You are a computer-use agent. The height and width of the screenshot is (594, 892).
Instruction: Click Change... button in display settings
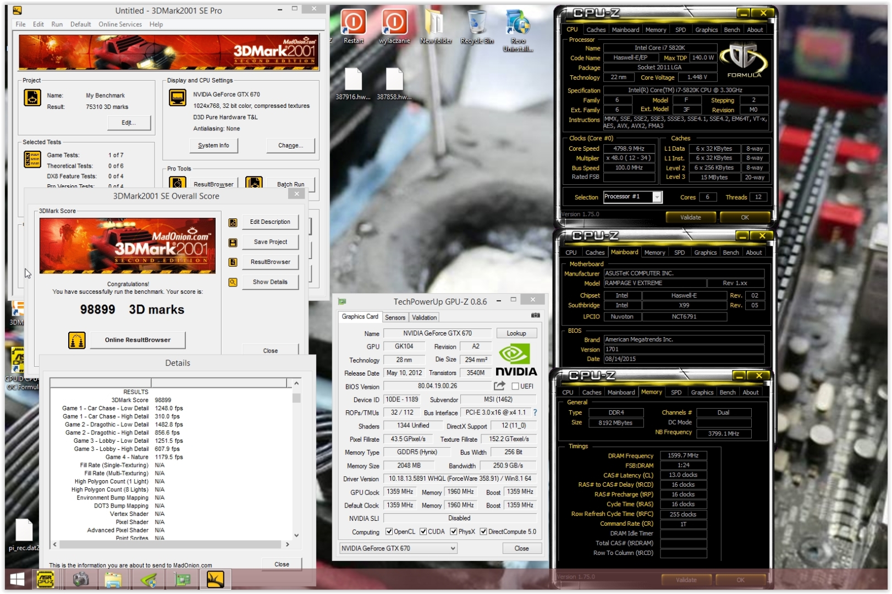coord(291,145)
